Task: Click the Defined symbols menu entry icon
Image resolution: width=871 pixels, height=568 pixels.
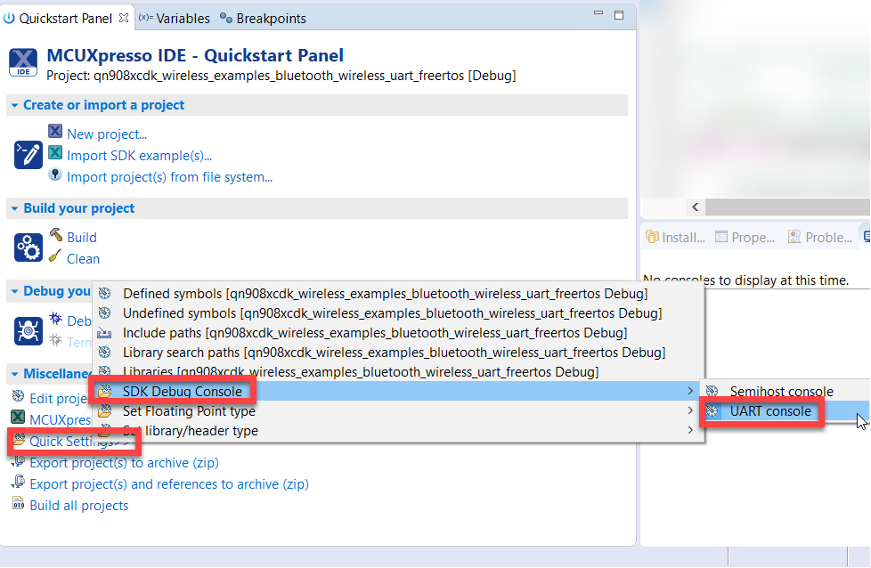Action: click(x=104, y=293)
